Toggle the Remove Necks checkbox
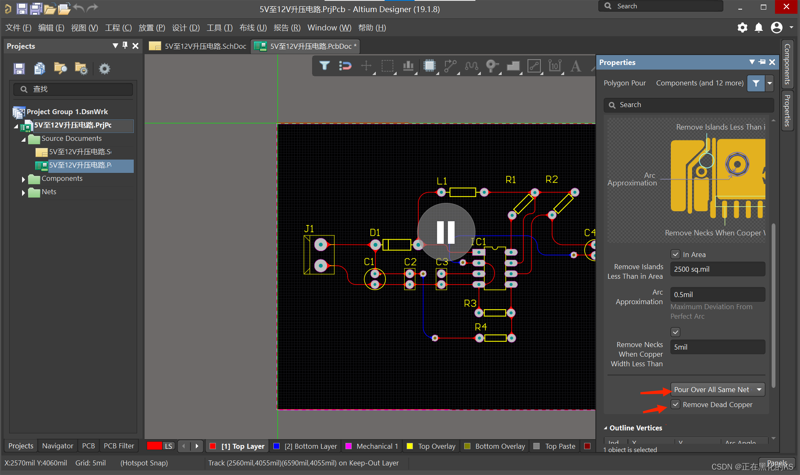 (x=675, y=332)
